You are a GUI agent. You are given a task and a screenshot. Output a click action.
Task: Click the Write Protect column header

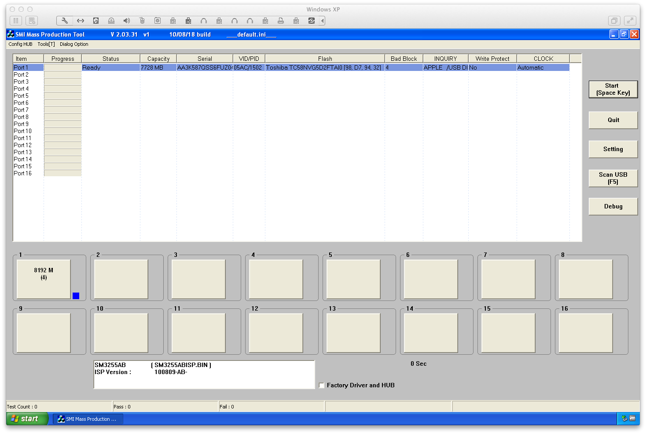click(x=492, y=59)
